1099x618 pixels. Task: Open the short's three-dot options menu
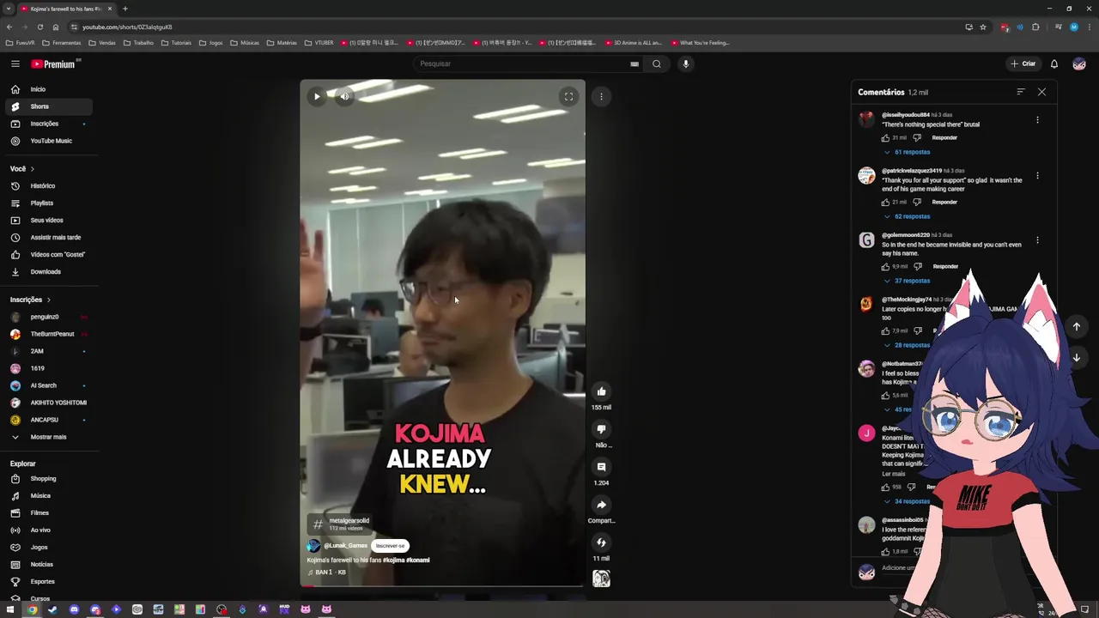(x=601, y=96)
